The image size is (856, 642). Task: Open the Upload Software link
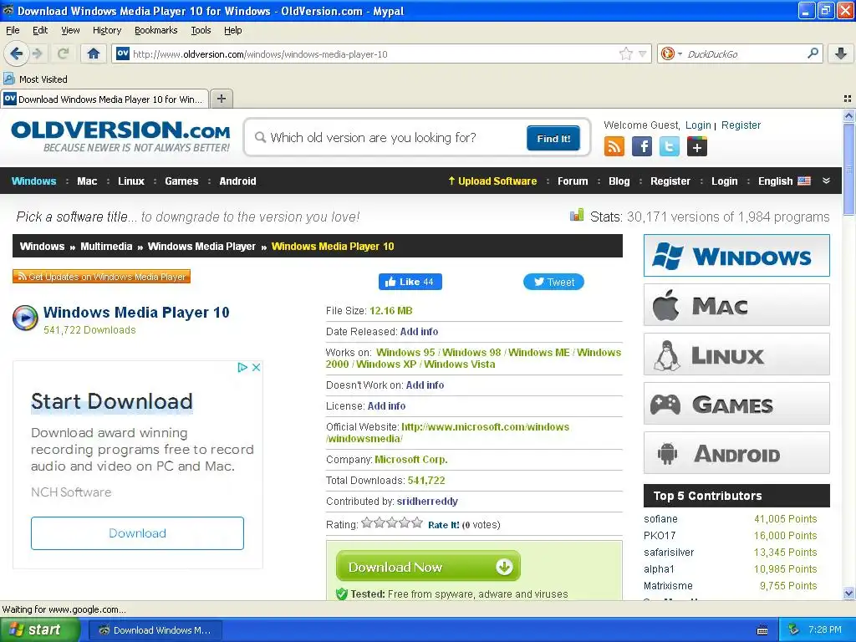(x=492, y=181)
